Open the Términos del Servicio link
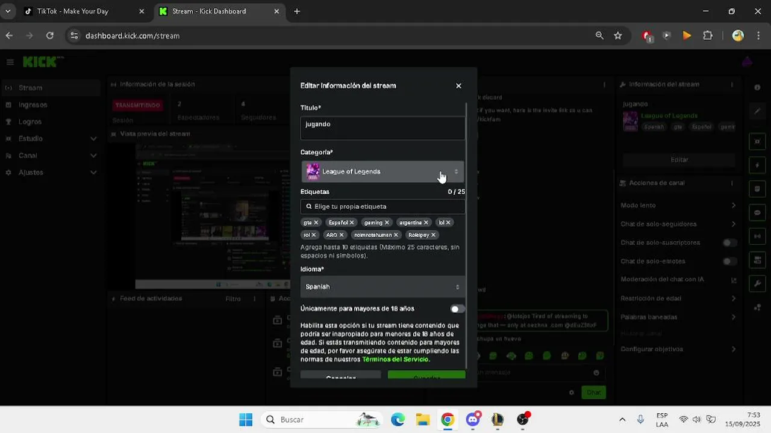771x433 pixels. pos(396,360)
